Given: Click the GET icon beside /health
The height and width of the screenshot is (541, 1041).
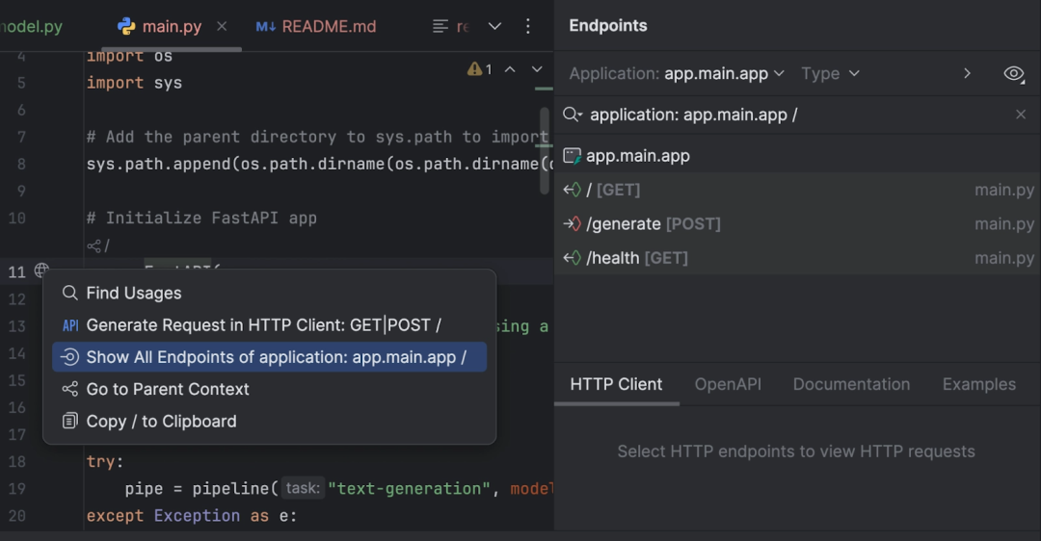Looking at the screenshot, I should click(572, 258).
